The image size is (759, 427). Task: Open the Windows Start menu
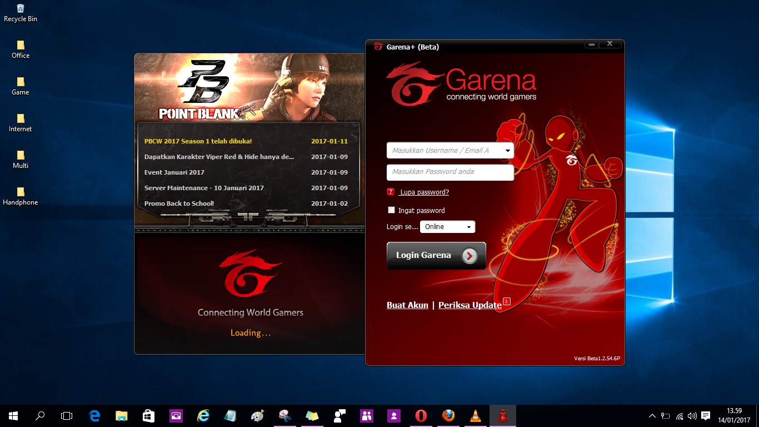(13, 415)
